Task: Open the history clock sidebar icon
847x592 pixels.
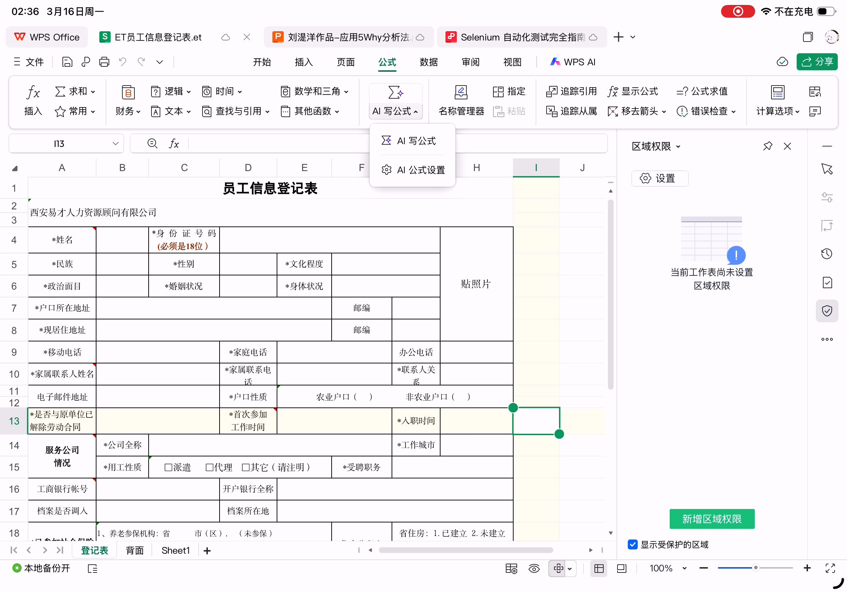Action: pos(827,254)
